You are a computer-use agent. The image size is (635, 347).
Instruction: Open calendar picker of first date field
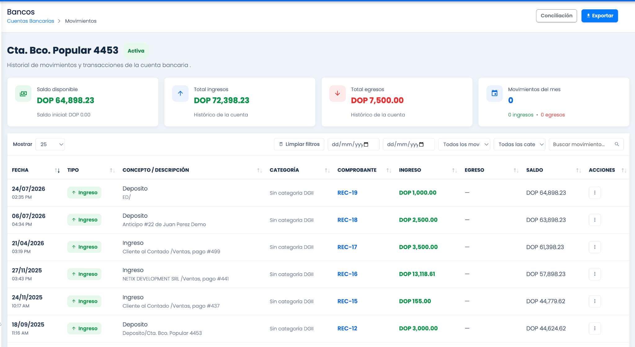pos(366,145)
